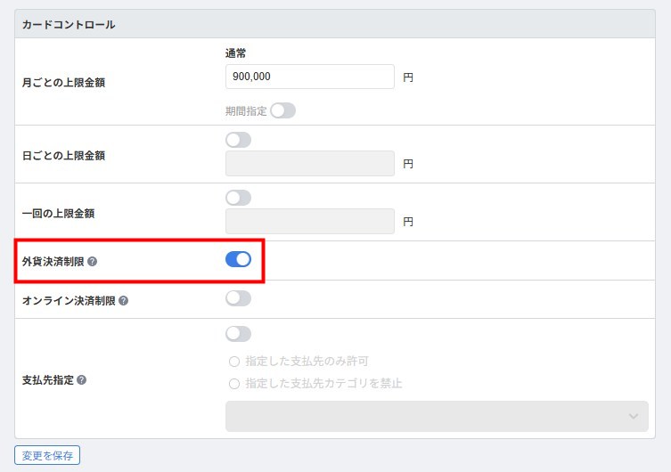
Task: Click the 外貨決済制限 label text
Action: (53, 261)
